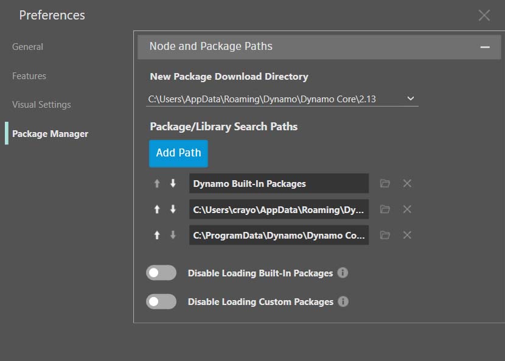Image resolution: width=505 pixels, height=361 pixels.
Task: Move Dynamo Built-In Packages path up
Action: pos(157,183)
